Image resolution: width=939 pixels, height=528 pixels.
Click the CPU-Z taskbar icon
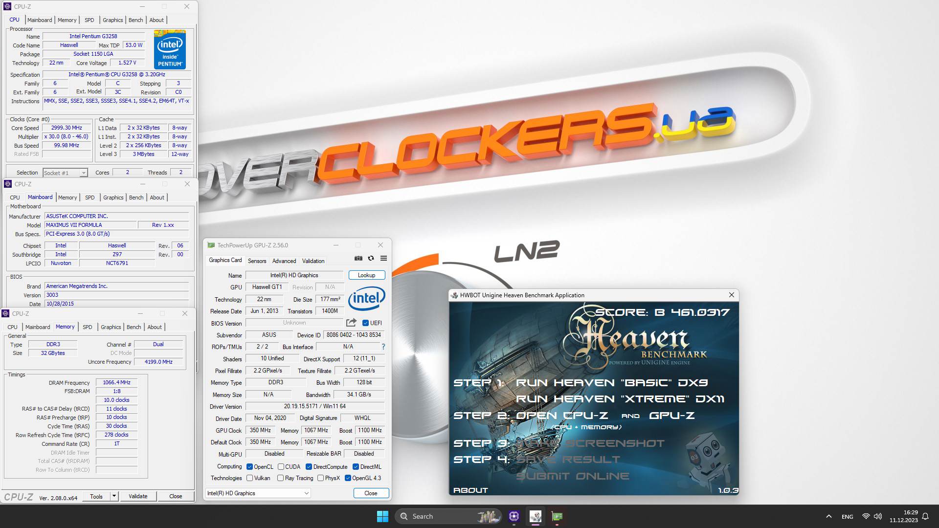514,516
